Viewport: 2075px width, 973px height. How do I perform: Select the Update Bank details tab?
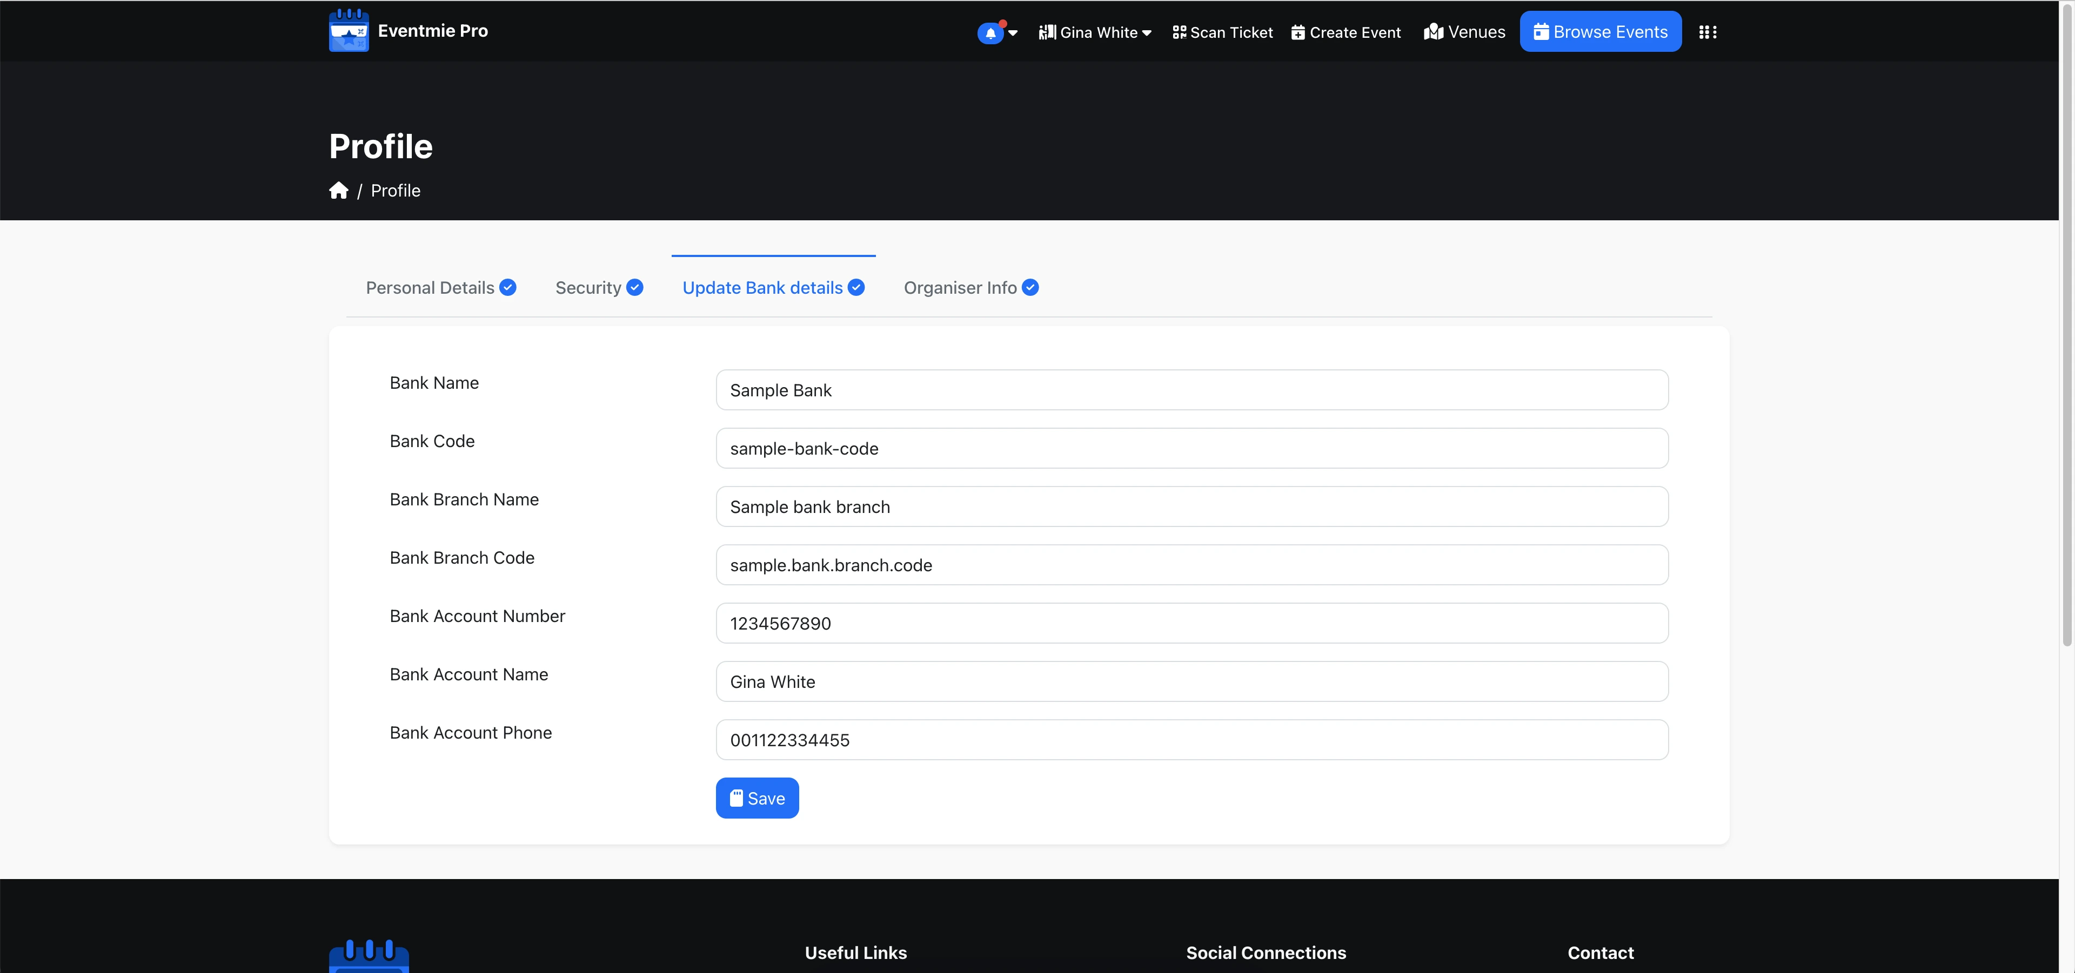pyautogui.click(x=773, y=287)
